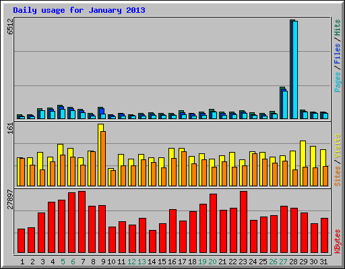Click day label 31 on x-axis

click(x=323, y=262)
